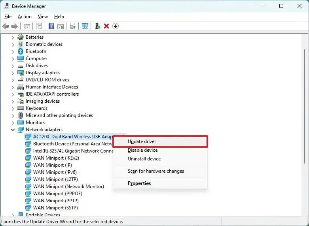Choose Update driver from context menu
The height and width of the screenshot is (226, 309).
[x=160, y=141]
